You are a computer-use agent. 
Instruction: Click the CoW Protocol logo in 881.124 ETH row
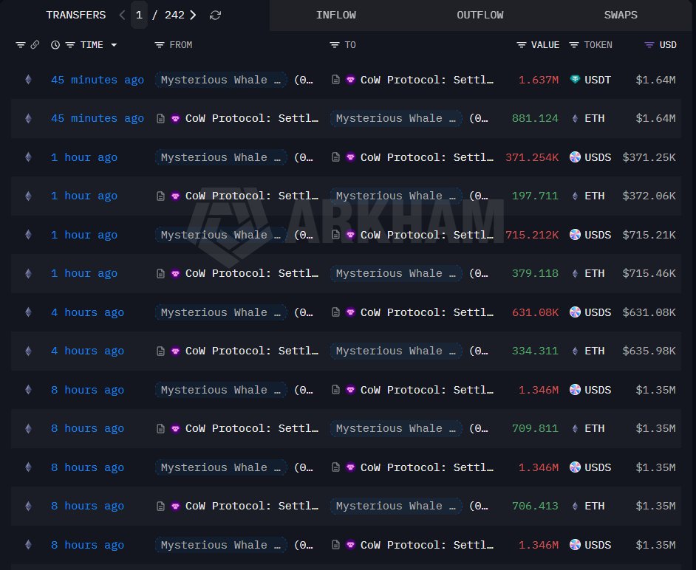click(x=175, y=118)
